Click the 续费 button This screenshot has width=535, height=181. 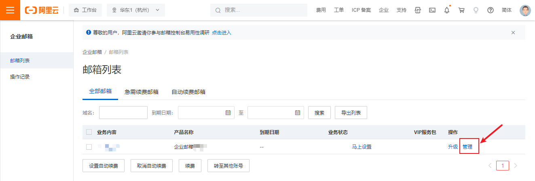pyautogui.click(x=190, y=166)
